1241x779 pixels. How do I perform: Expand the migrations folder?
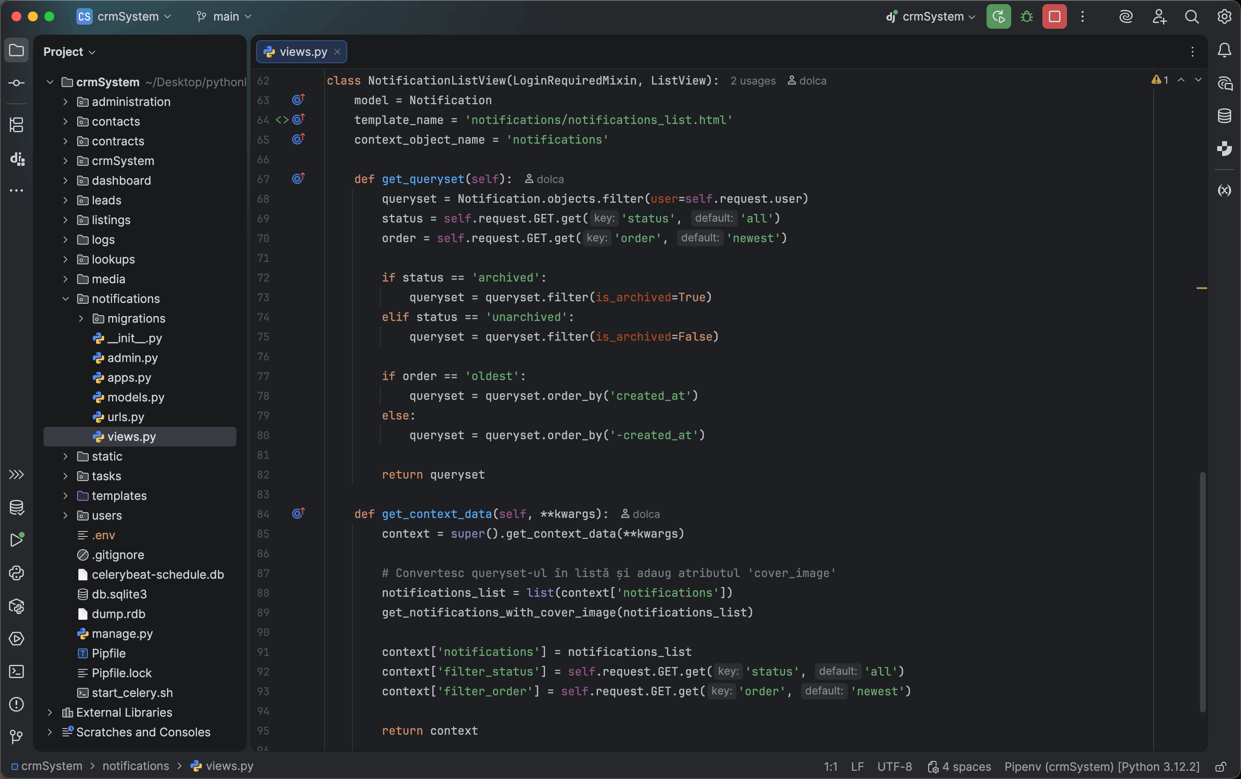(x=81, y=318)
